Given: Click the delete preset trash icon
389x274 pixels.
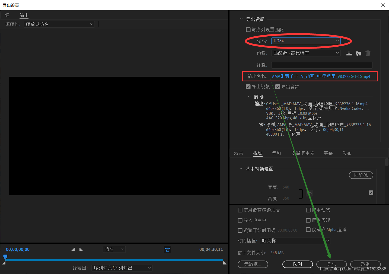Looking at the screenshot, I should pos(368,53).
